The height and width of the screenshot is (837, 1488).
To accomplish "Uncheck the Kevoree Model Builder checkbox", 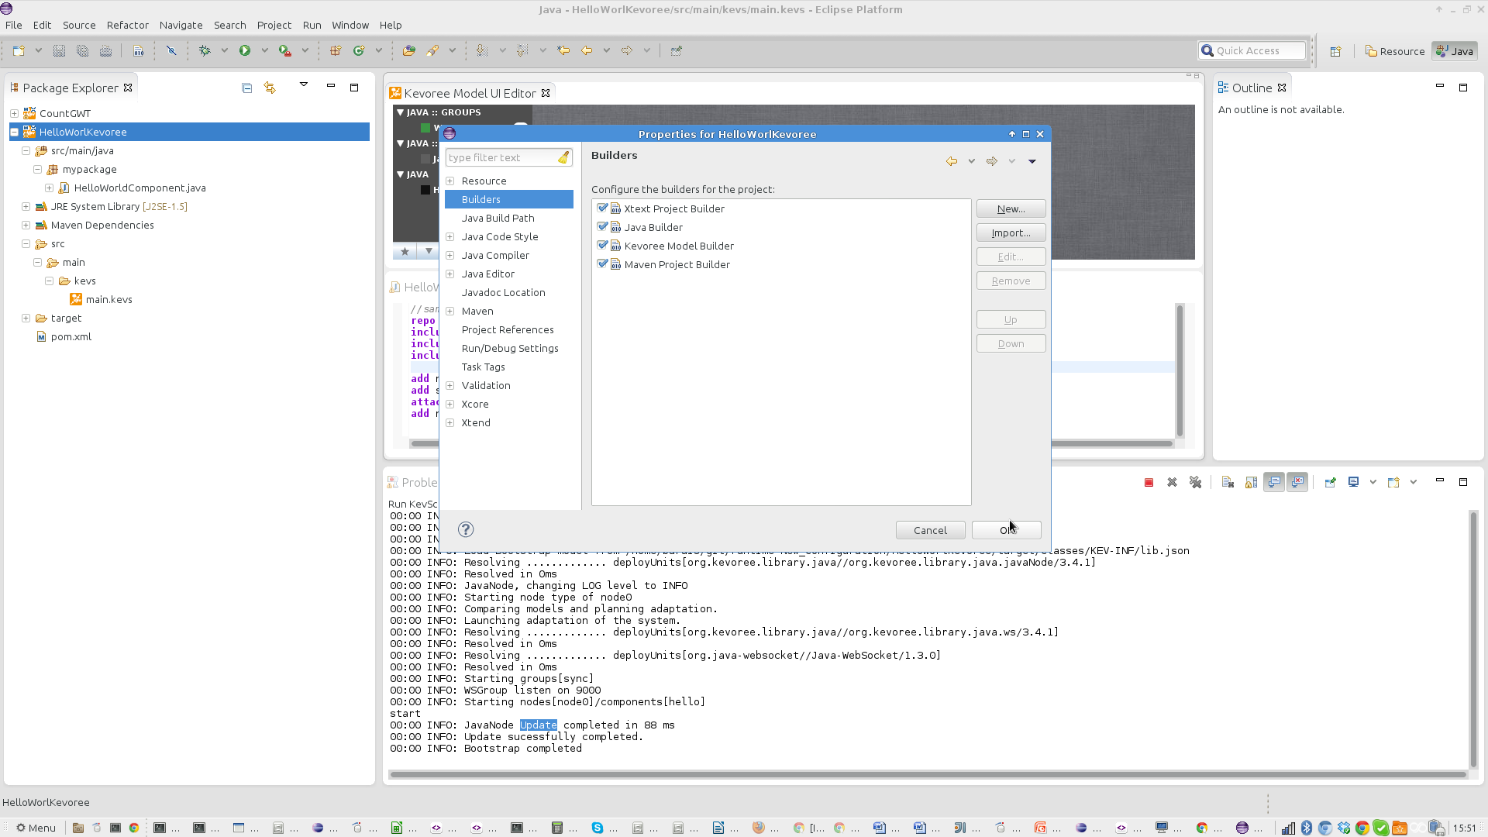I will pos(603,246).
